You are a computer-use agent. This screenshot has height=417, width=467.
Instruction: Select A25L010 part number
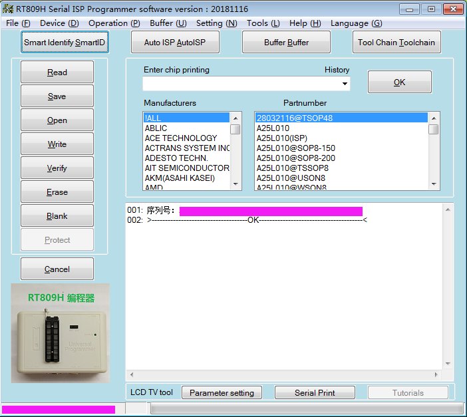(x=341, y=128)
